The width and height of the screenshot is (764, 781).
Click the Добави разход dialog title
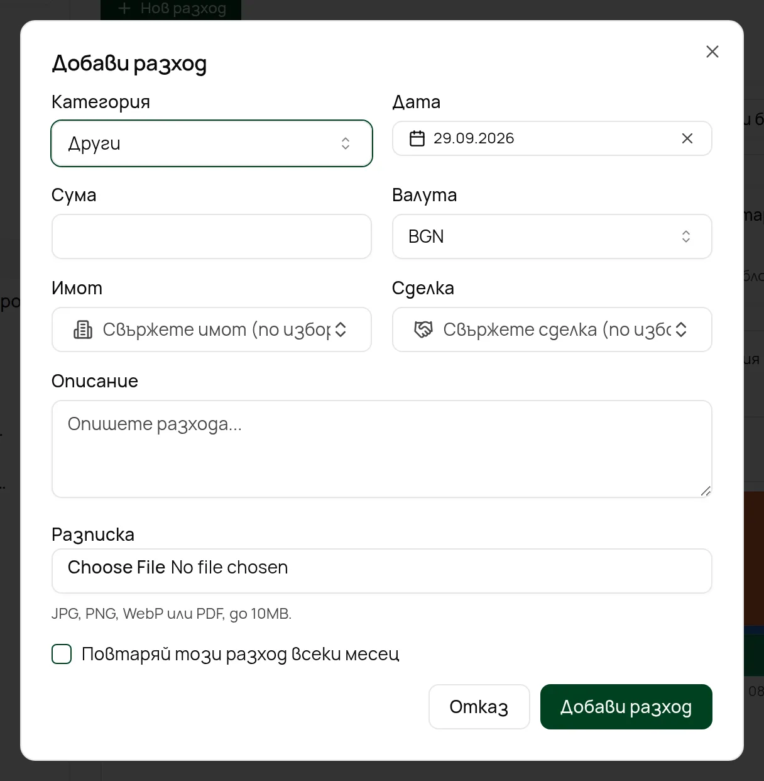(129, 64)
